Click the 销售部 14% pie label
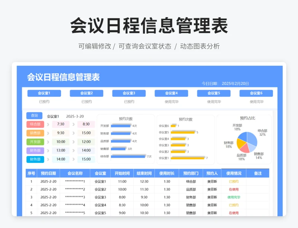 (259, 156)
